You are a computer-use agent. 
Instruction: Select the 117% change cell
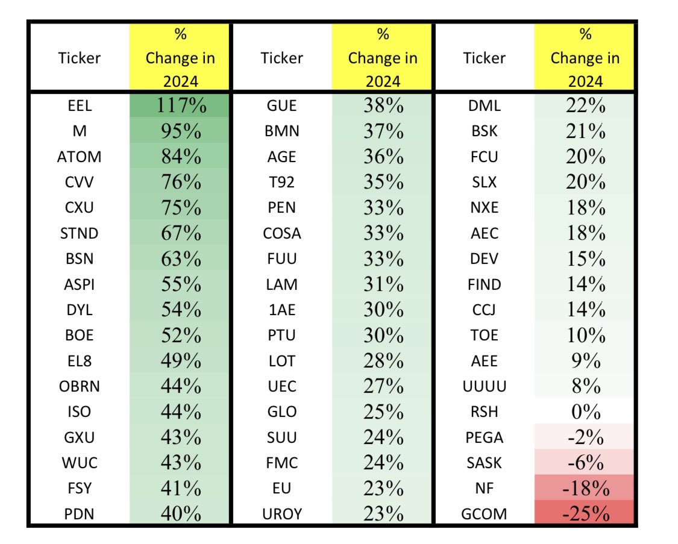coord(181,106)
